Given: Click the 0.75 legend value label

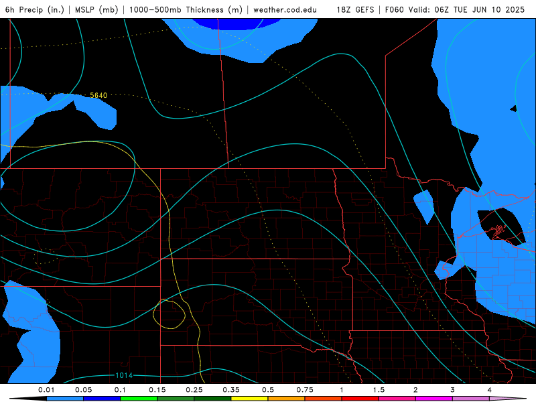Looking at the screenshot, I should 305,390.
